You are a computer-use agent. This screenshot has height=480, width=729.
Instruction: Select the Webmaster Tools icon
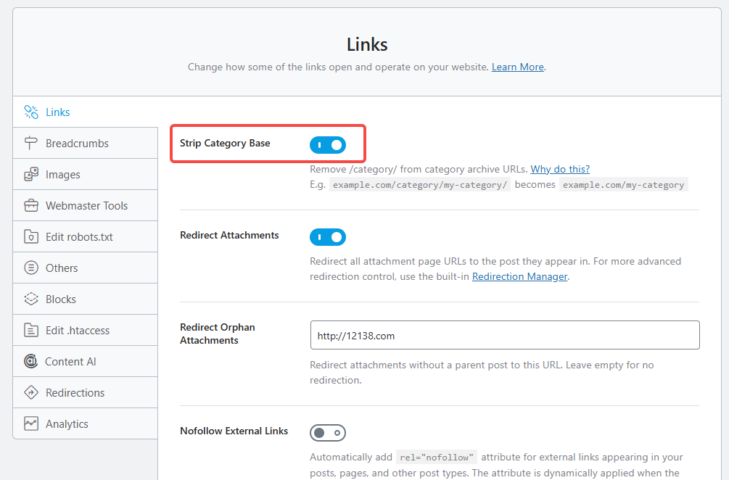click(x=32, y=205)
